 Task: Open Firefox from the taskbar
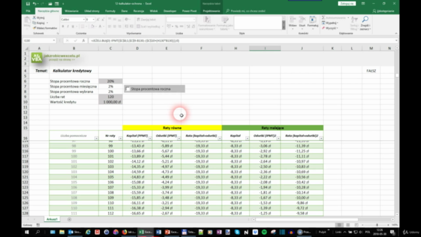pos(124,232)
